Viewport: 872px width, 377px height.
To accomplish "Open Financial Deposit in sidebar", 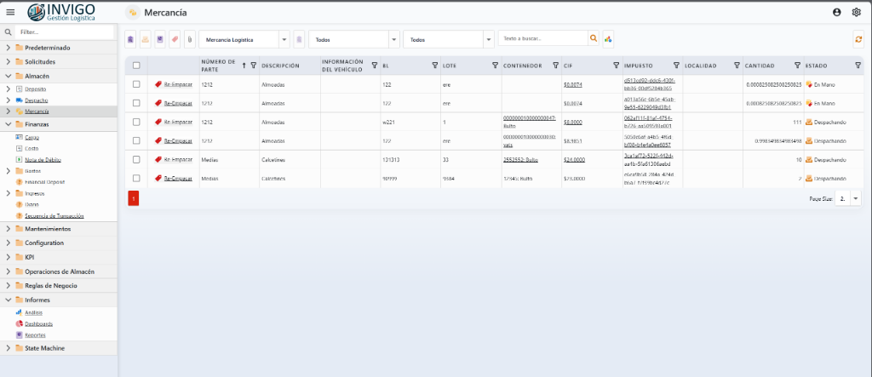I will [44, 182].
